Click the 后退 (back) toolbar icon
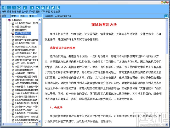This screenshot has height=128, width=170. (x=9, y=8)
